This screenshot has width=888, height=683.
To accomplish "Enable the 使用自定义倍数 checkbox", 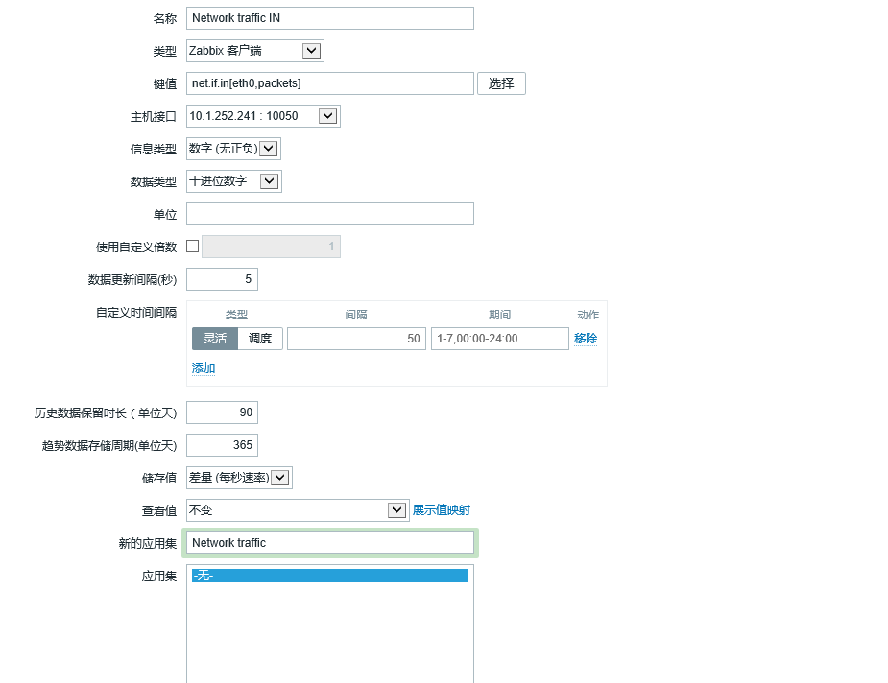I will tap(193, 247).
